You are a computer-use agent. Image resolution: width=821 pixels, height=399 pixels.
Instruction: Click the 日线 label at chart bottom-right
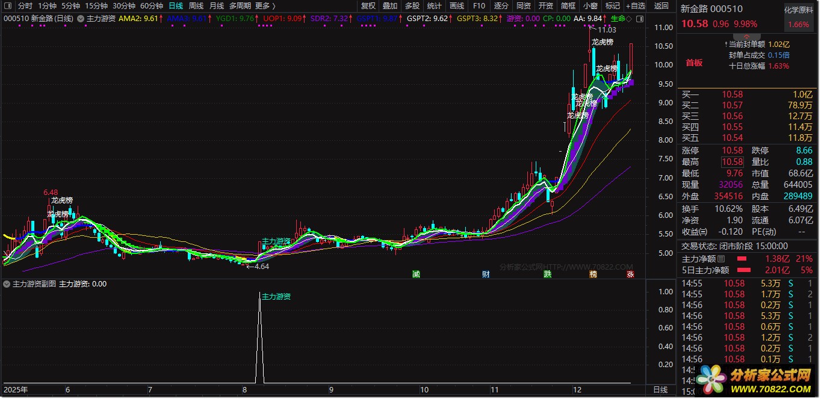tap(660, 390)
